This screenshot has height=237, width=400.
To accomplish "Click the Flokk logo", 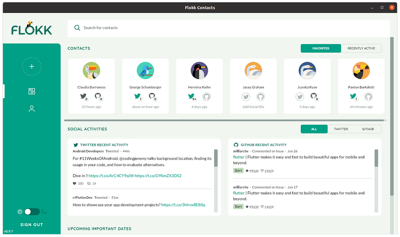I will coord(32,29).
